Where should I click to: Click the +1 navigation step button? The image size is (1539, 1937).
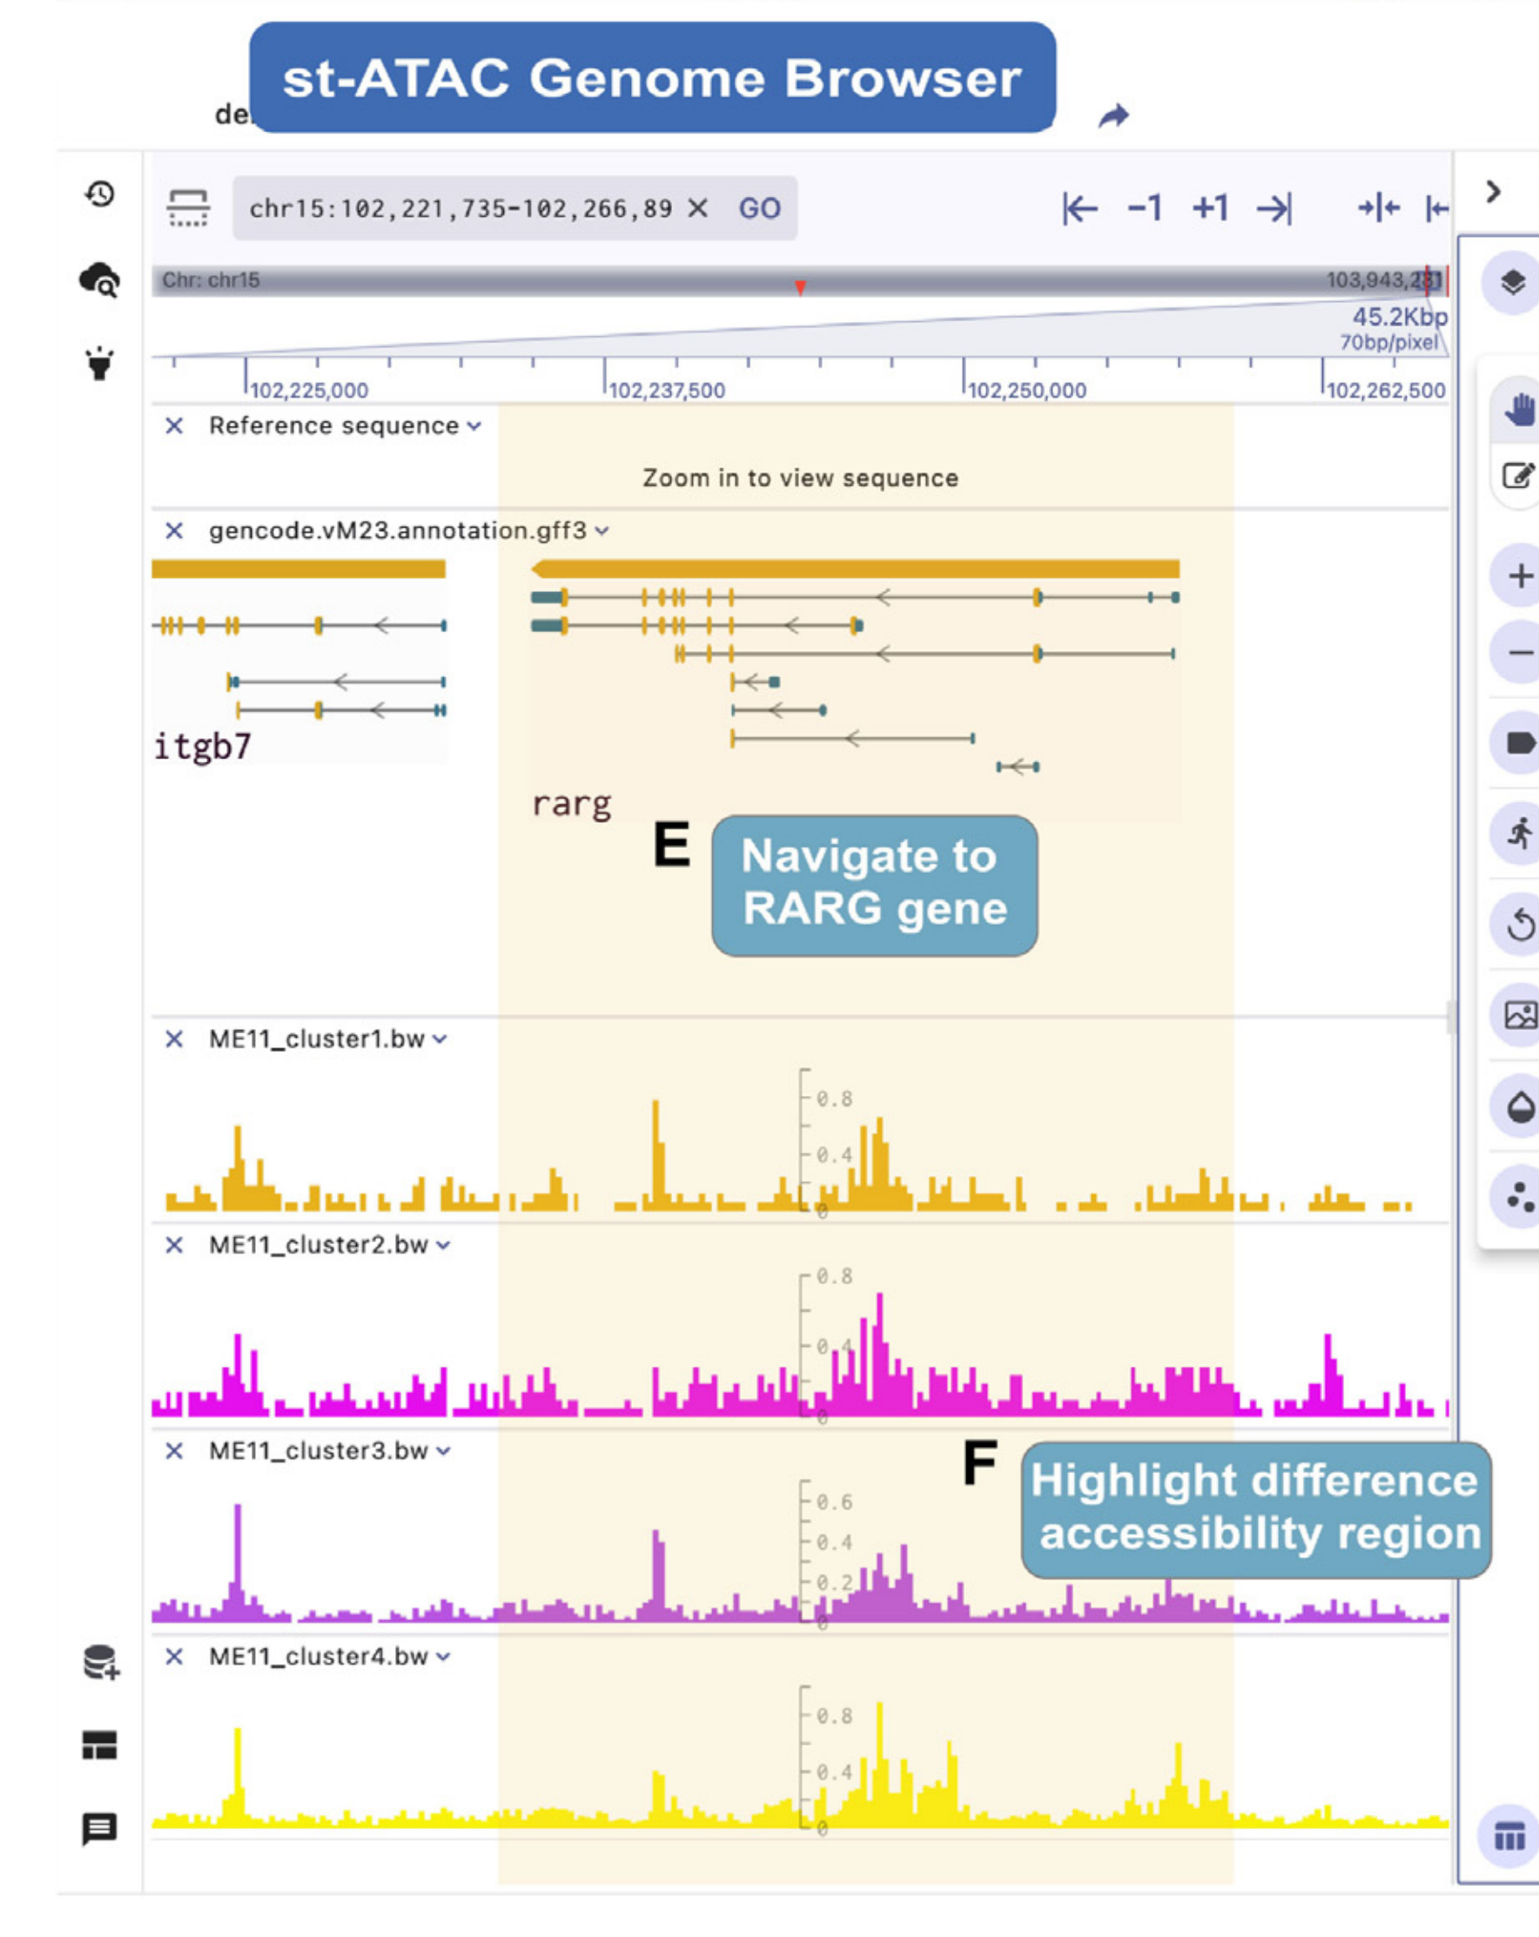1209,208
